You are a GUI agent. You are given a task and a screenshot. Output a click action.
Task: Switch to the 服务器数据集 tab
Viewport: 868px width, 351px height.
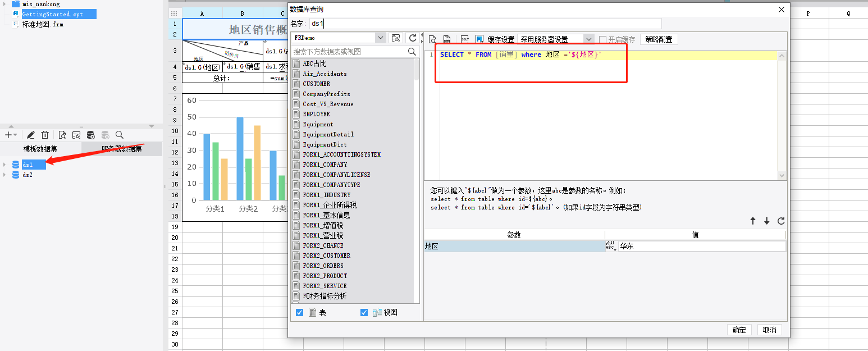pos(122,149)
